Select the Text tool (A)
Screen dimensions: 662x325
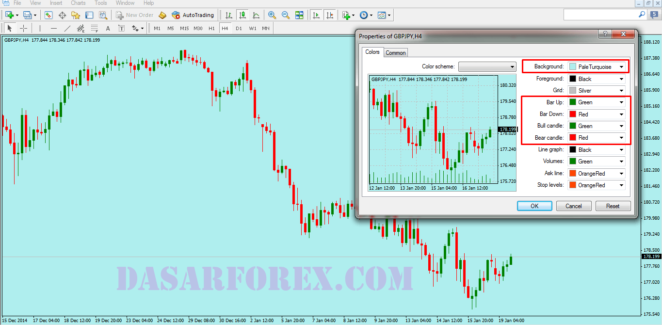point(108,28)
